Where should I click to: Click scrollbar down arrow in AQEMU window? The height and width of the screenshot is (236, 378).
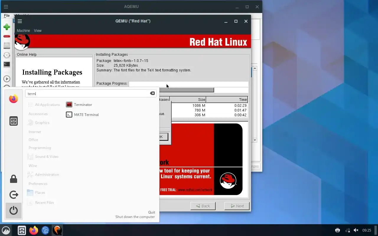[x=255, y=140]
